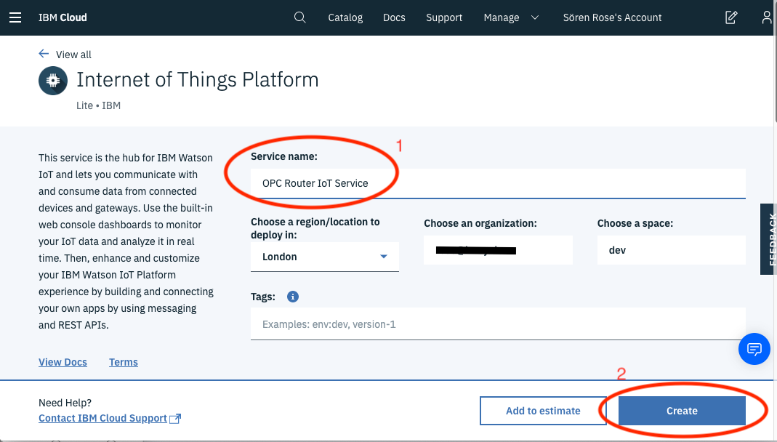
Task: Click the search magnifier icon
Action: (x=300, y=17)
